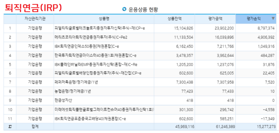Click the 평가손익 sort arrow icon
The image size is (279, 133).
[x=273, y=18]
